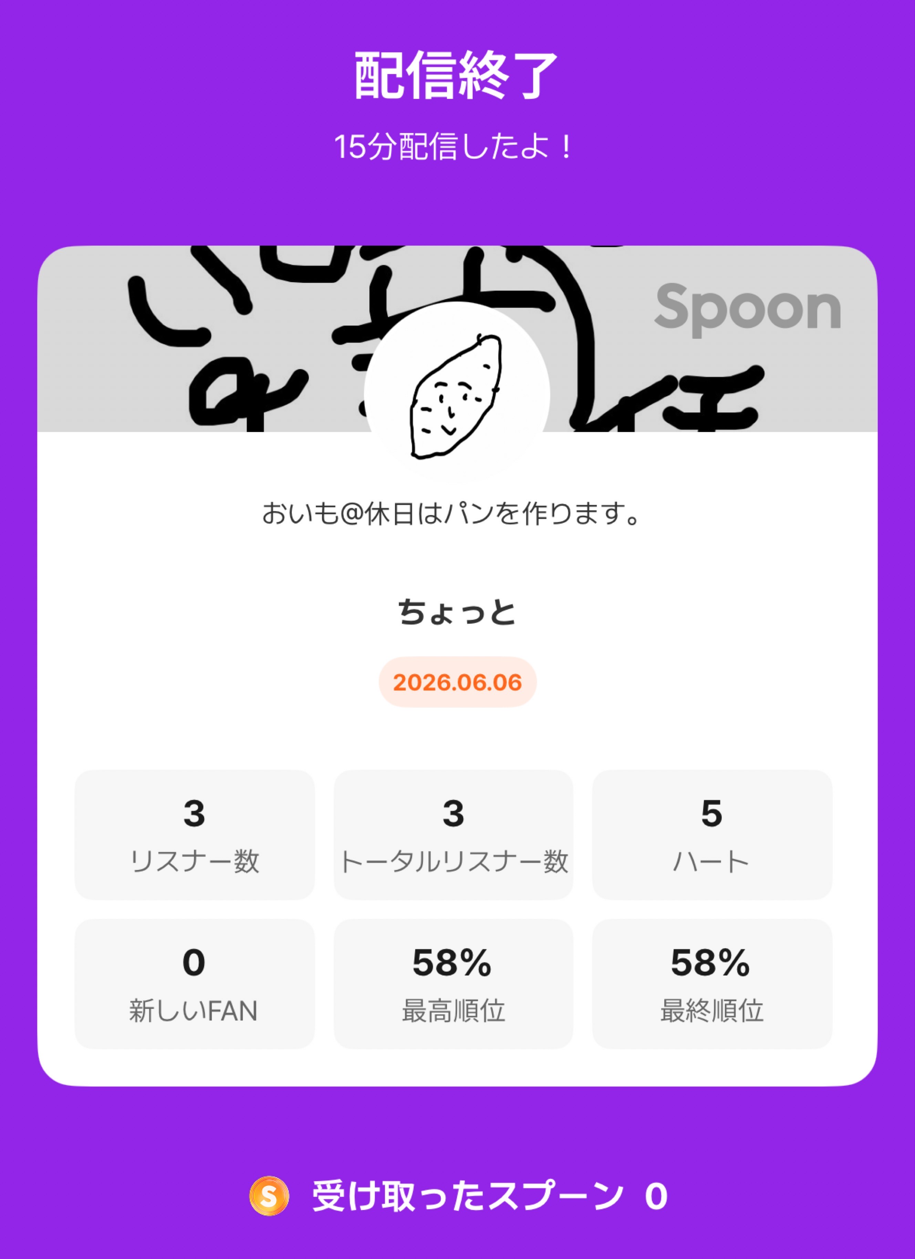The height and width of the screenshot is (1259, 915).
Task: Click the total listener number 3
Action: [x=453, y=813]
